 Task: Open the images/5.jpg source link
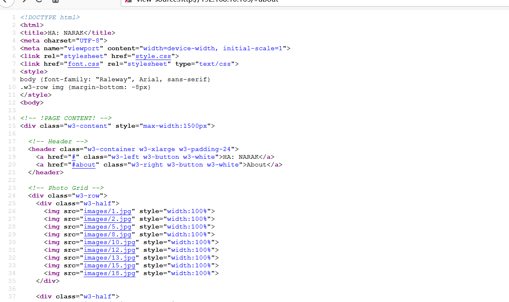pyautogui.click(x=107, y=226)
